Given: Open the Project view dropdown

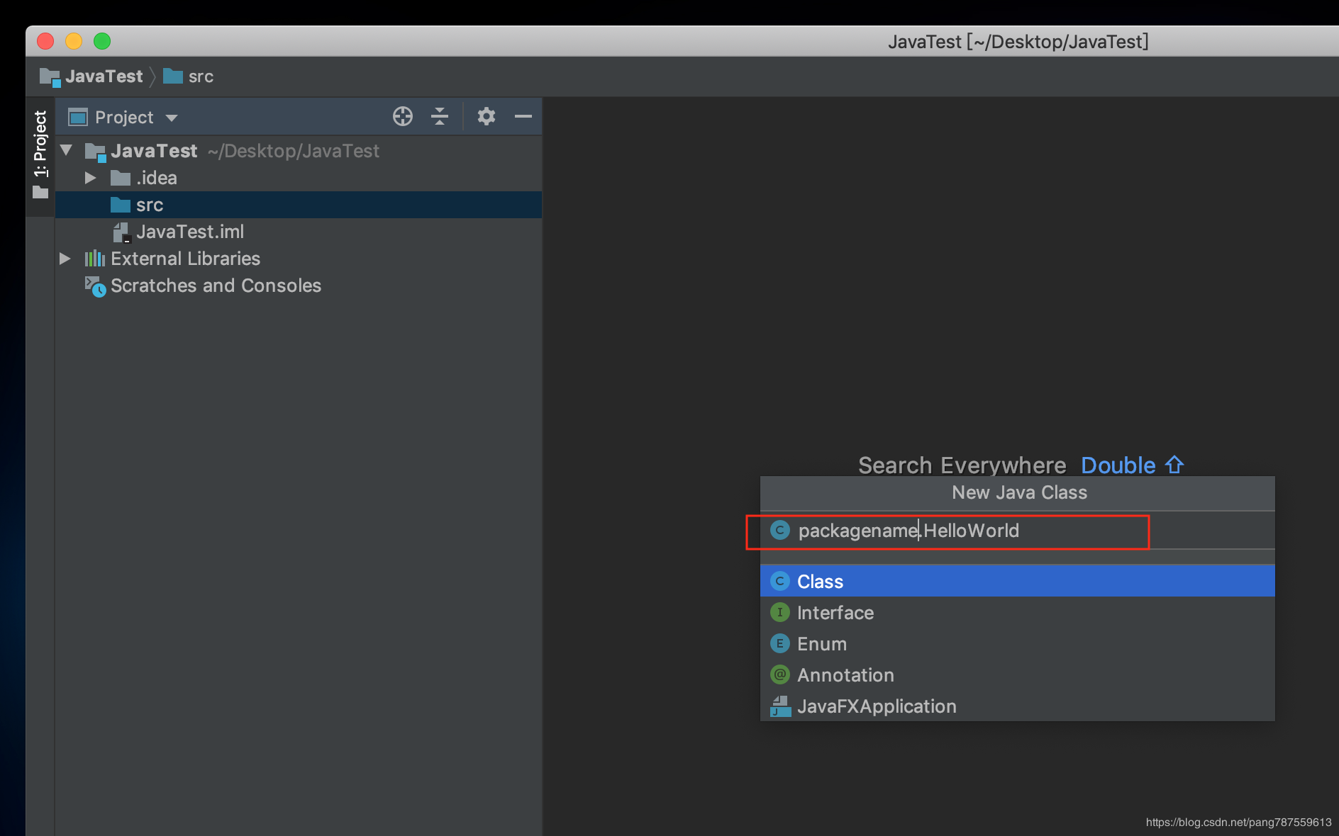Looking at the screenshot, I should coord(172,118).
